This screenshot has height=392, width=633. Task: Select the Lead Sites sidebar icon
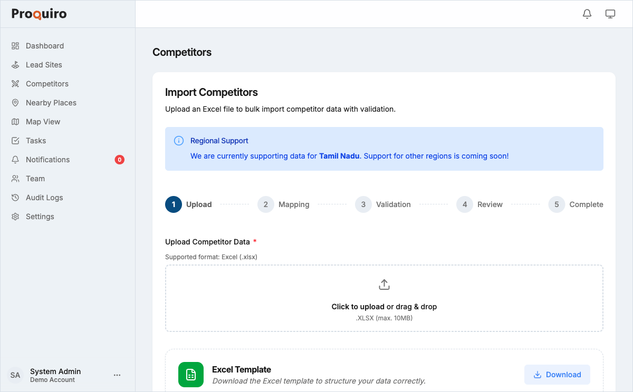(x=16, y=65)
